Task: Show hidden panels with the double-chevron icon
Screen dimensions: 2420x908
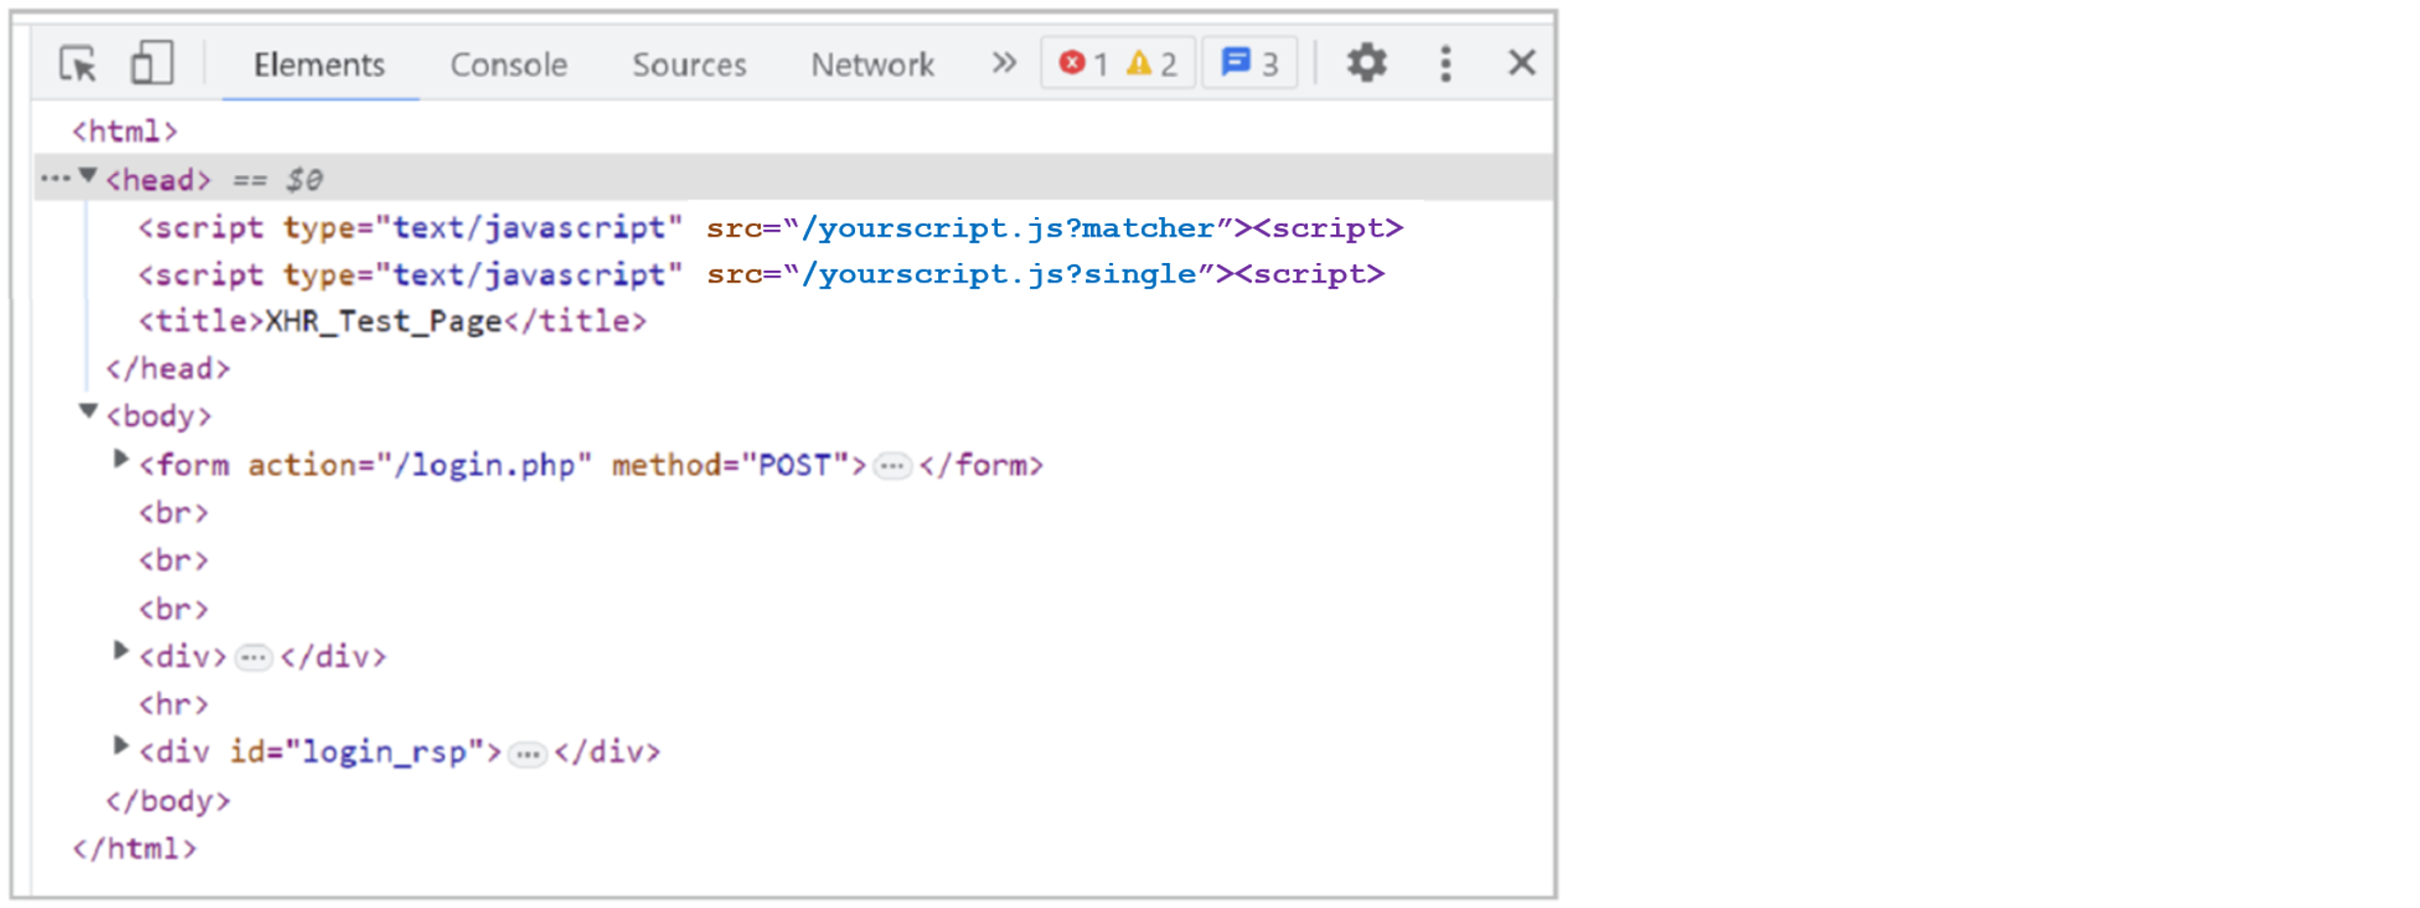Action: [x=1002, y=63]
